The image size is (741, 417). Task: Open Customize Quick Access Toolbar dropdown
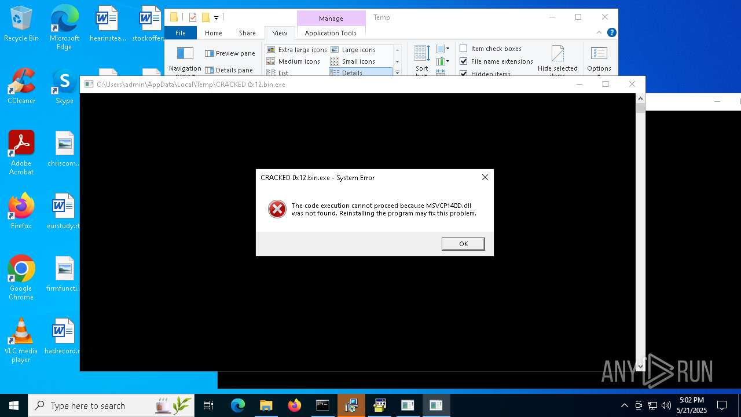(217, 18)
